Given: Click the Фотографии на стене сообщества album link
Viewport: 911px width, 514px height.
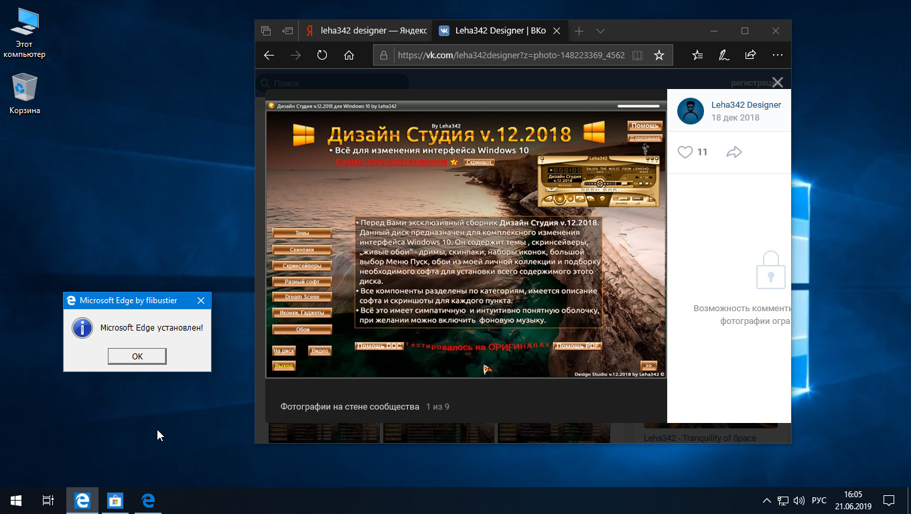Looking at the screenshot, I should point(350,406).
